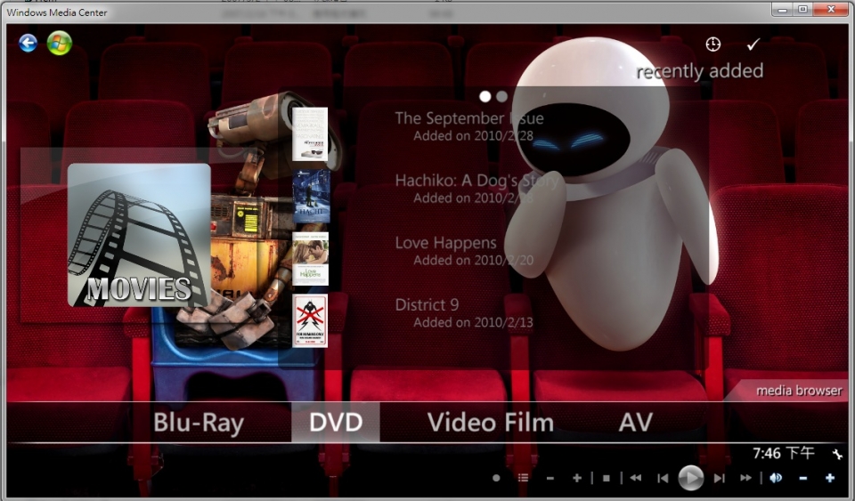
Task: Open the green Windows Media Center start button
Action: [60, 43]
